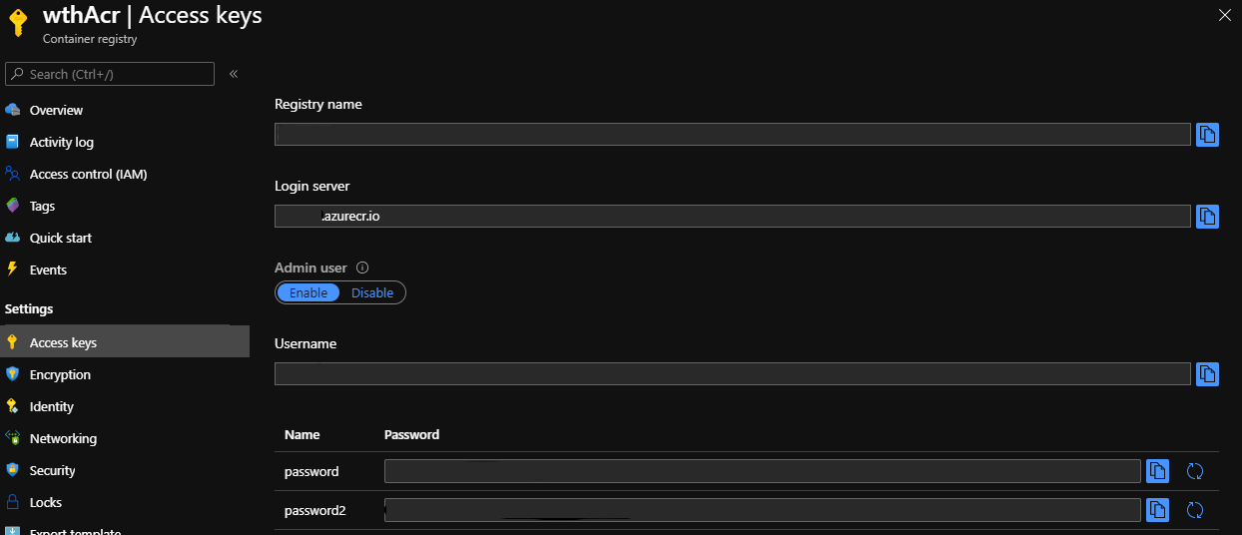
Task: Copy the Registry name value
Action: tap(1207, 135)
